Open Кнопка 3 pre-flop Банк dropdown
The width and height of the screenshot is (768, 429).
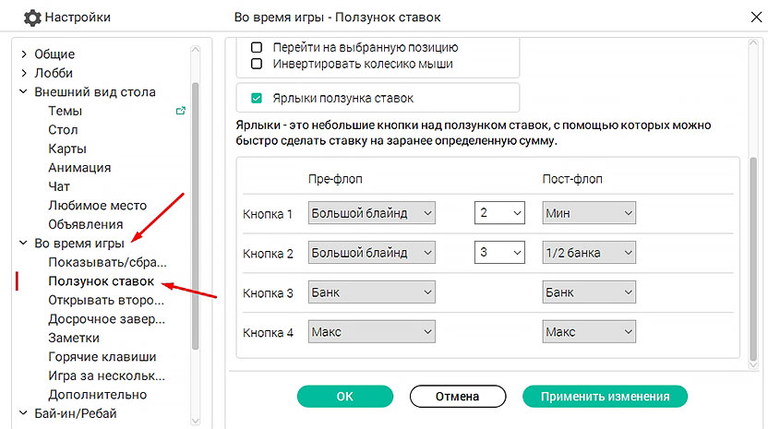372,292
